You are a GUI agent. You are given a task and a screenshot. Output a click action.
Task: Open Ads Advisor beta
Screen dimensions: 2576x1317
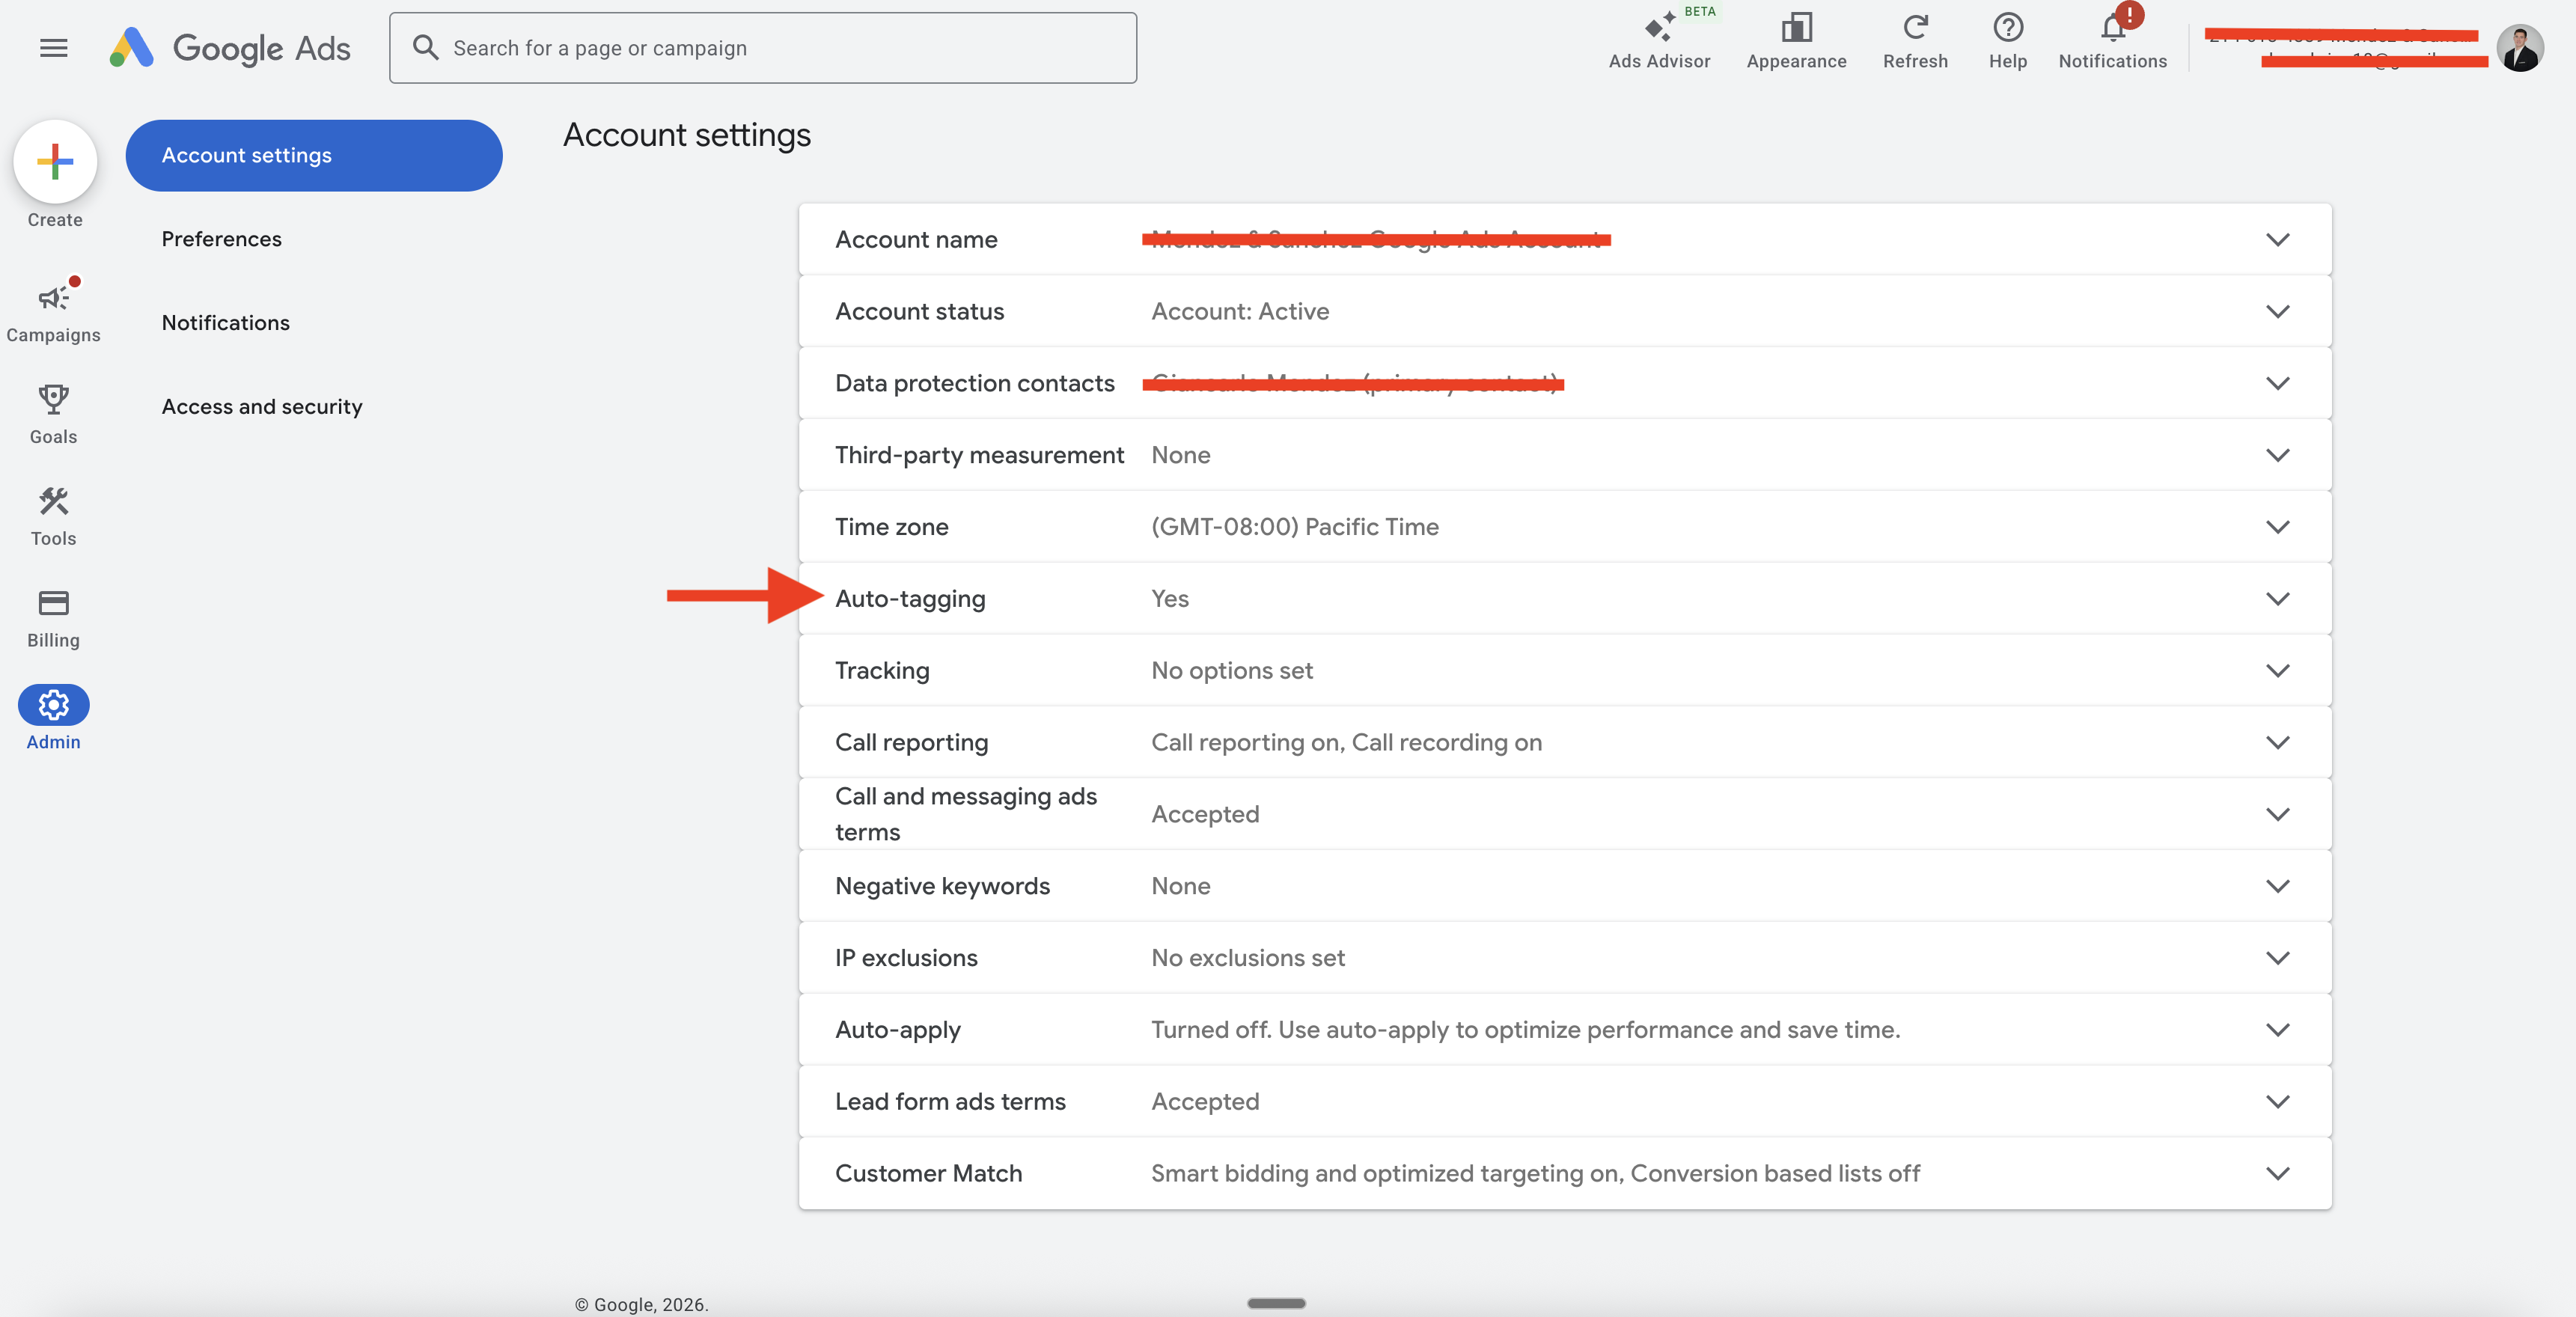pyautogui.click(x=1659, y=28)
